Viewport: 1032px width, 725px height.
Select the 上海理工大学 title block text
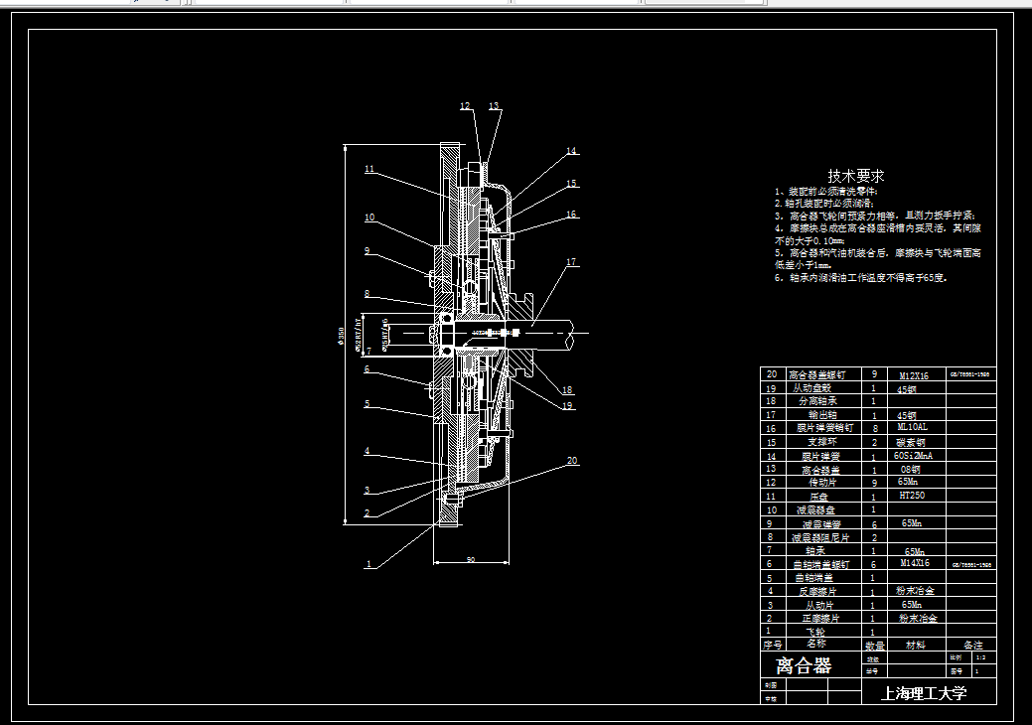[x=924, y=693]
